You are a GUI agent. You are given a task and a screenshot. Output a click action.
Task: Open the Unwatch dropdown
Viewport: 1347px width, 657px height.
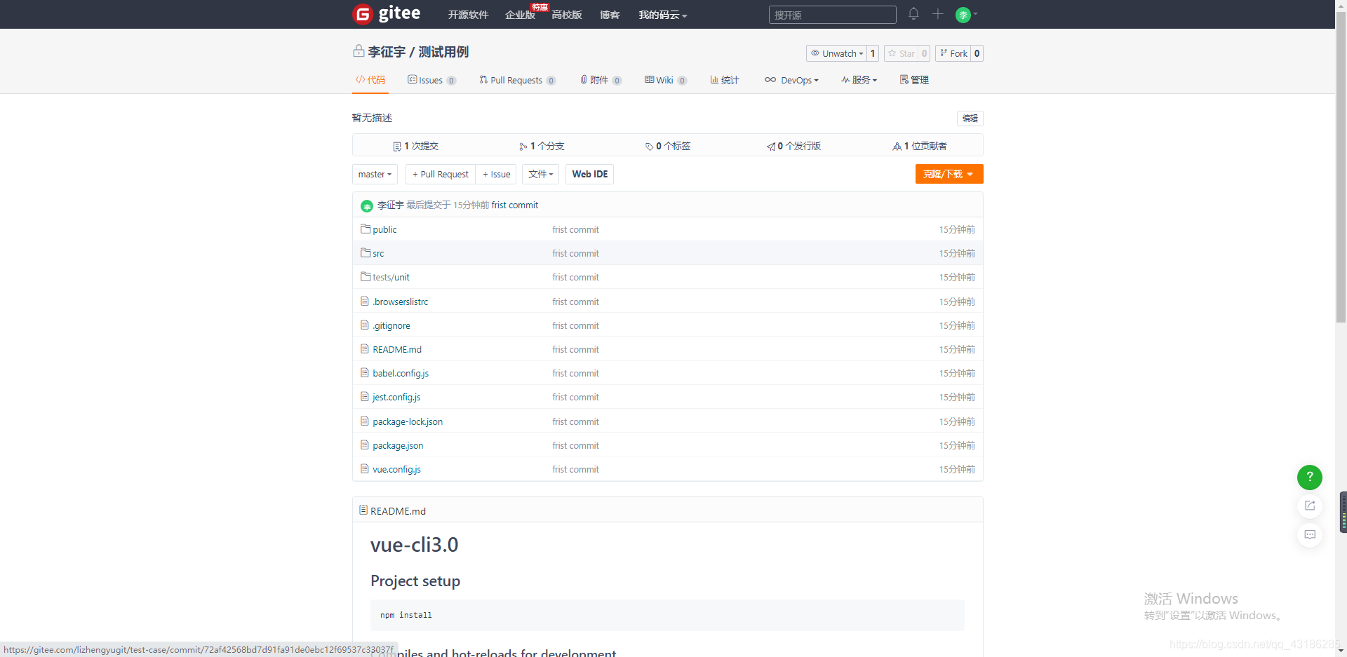837,53
